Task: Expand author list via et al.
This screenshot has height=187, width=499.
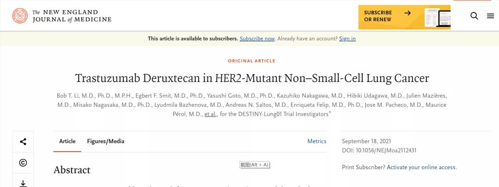Action: 210,114
